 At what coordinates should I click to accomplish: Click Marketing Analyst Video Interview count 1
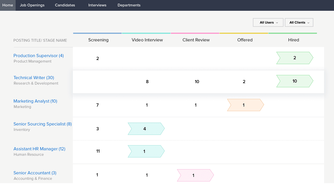[147, 105]
